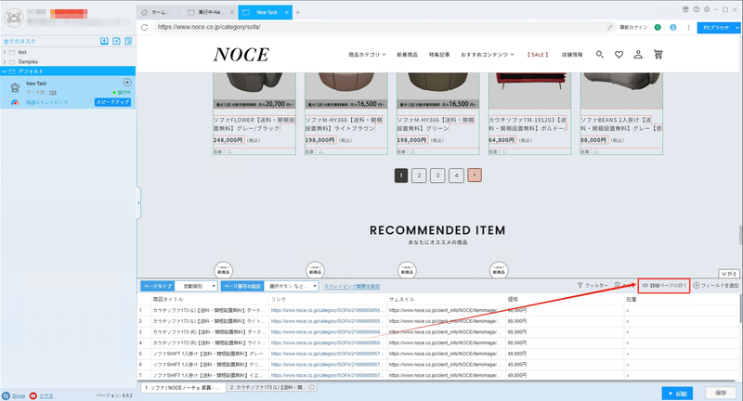The height and width of the screenshot is (401, 743).
Task: Select bottom tab 1. ソファ | NOCE
Action: click(x=182, y=387)
